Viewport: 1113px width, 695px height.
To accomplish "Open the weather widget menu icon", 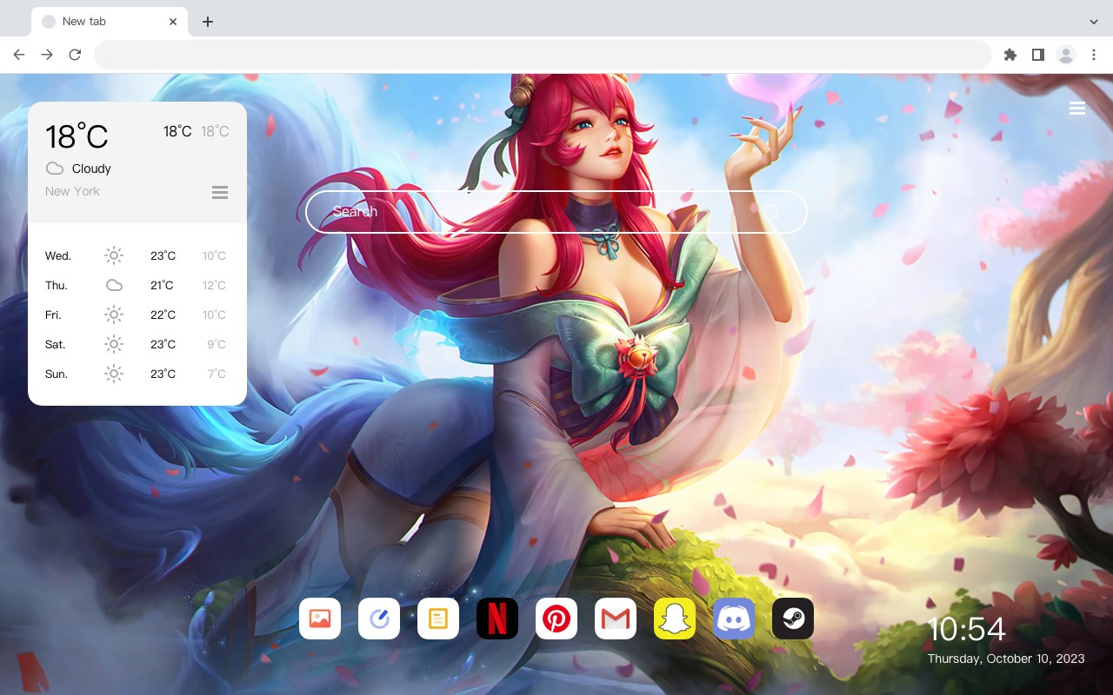I will click(220, 192).
